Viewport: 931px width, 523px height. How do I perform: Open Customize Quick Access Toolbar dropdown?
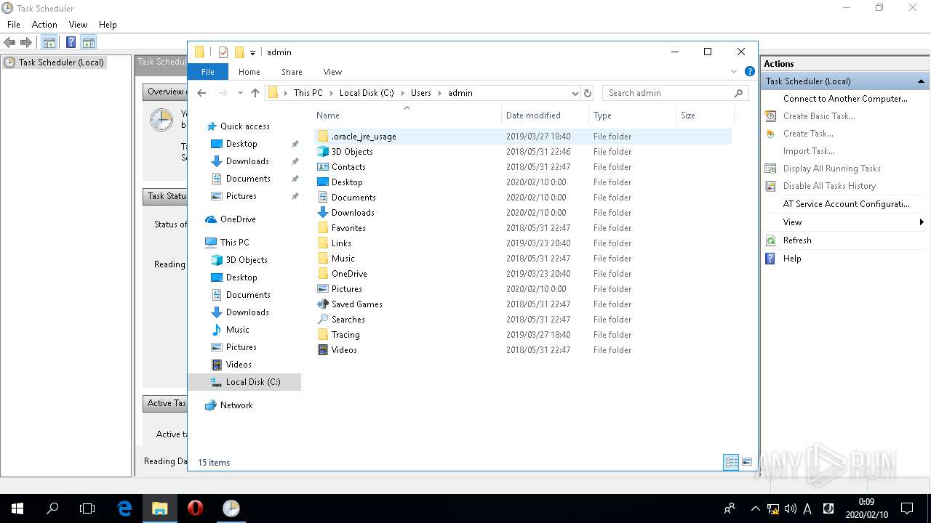[x=253, y=52]
